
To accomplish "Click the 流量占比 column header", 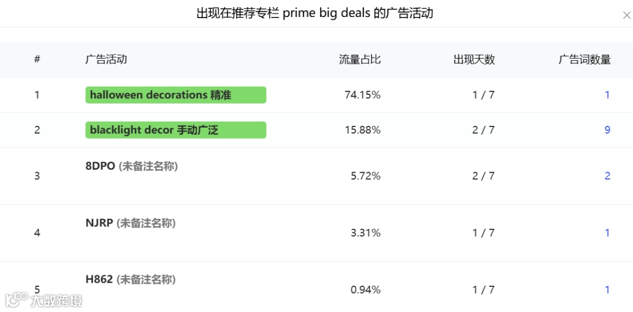I will [360, 60].
